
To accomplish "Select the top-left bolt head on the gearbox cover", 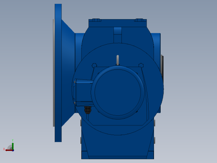I will point(96,20).
